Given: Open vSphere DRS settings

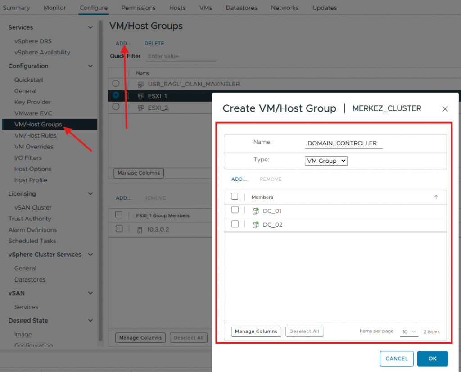Looking at the screenshot, I should click(33, 41).
